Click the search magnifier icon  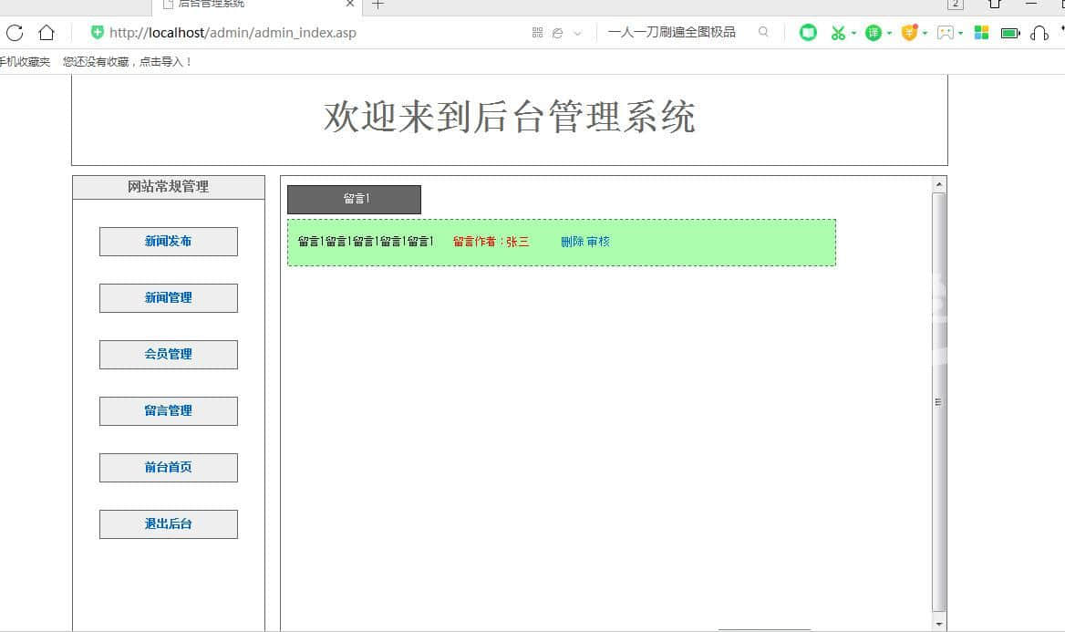[x=763, y=32]
